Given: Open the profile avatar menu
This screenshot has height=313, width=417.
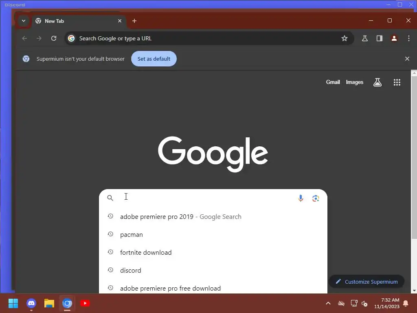Looking at the screenshot, I should click(x=394, y=38).
